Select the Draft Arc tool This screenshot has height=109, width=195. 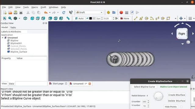152,18
